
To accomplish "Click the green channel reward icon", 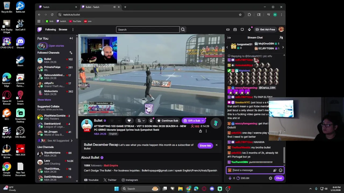I will click(x=216, y=123).
